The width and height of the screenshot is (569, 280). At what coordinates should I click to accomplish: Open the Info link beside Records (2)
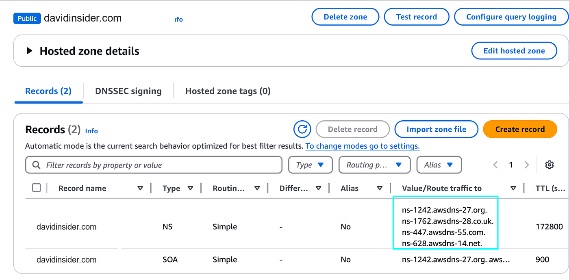91,131
